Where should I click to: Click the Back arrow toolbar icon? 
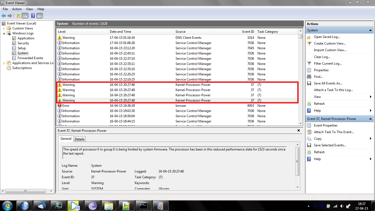click(x=4, y=16)
